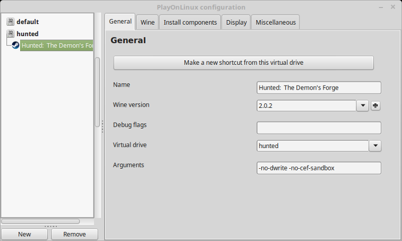The image size is (402, 241).
Task: Minimize the PlayOnLinux configuration window
Action: [x=381, y=7]
